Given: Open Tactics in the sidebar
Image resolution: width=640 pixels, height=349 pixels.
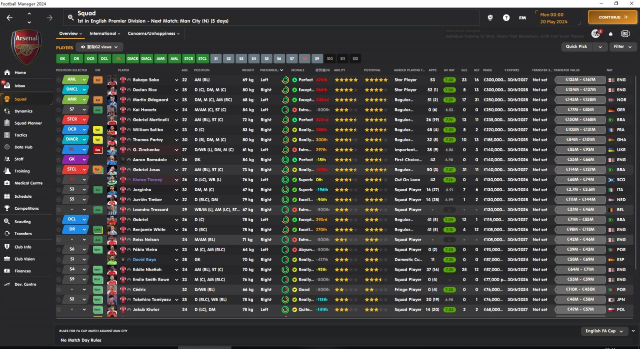Looking at the screenshot, I should tap(21, 135).
